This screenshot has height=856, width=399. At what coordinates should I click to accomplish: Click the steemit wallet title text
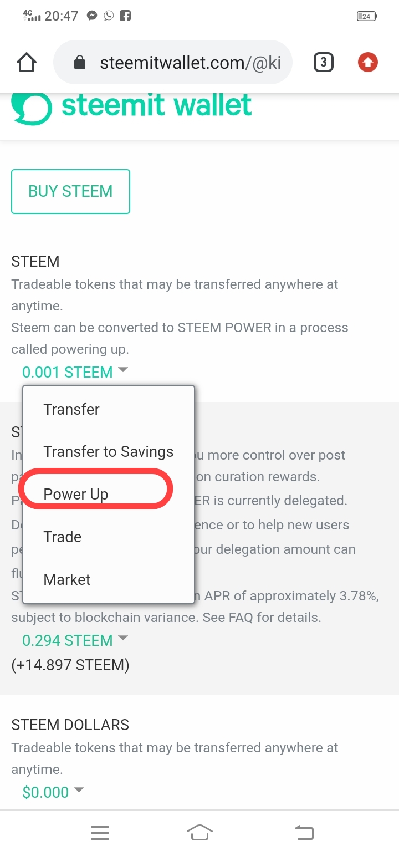pos(156,105)
